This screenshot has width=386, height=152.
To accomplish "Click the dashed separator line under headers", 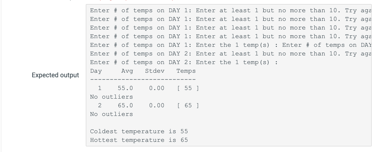I will pos(143,80).
